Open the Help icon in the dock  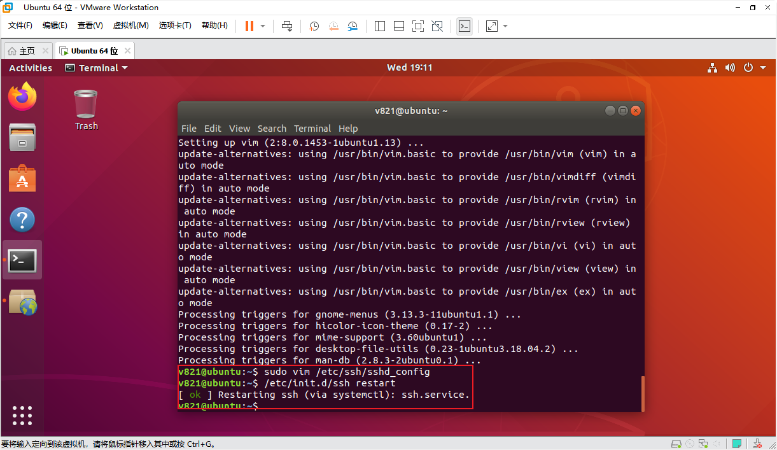pos(22,220)
